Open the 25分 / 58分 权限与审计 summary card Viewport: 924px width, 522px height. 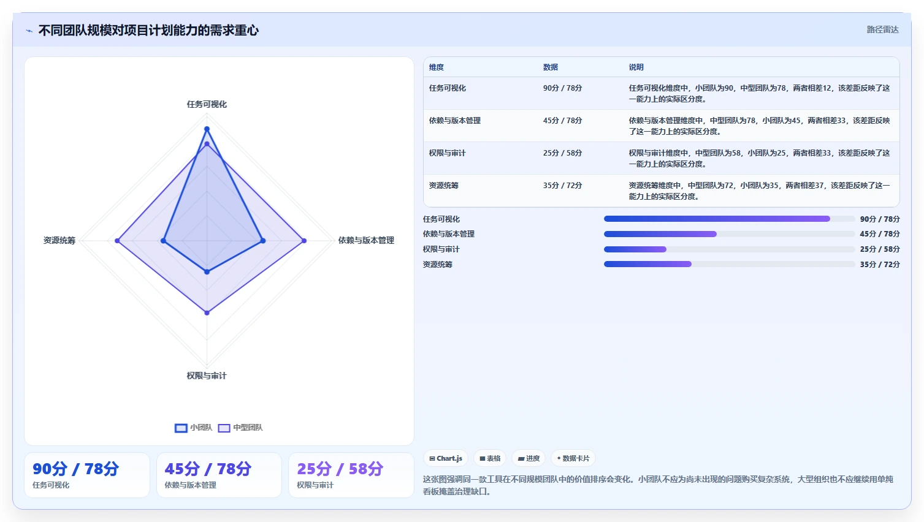pyautogui.click(x=351, y=475)
